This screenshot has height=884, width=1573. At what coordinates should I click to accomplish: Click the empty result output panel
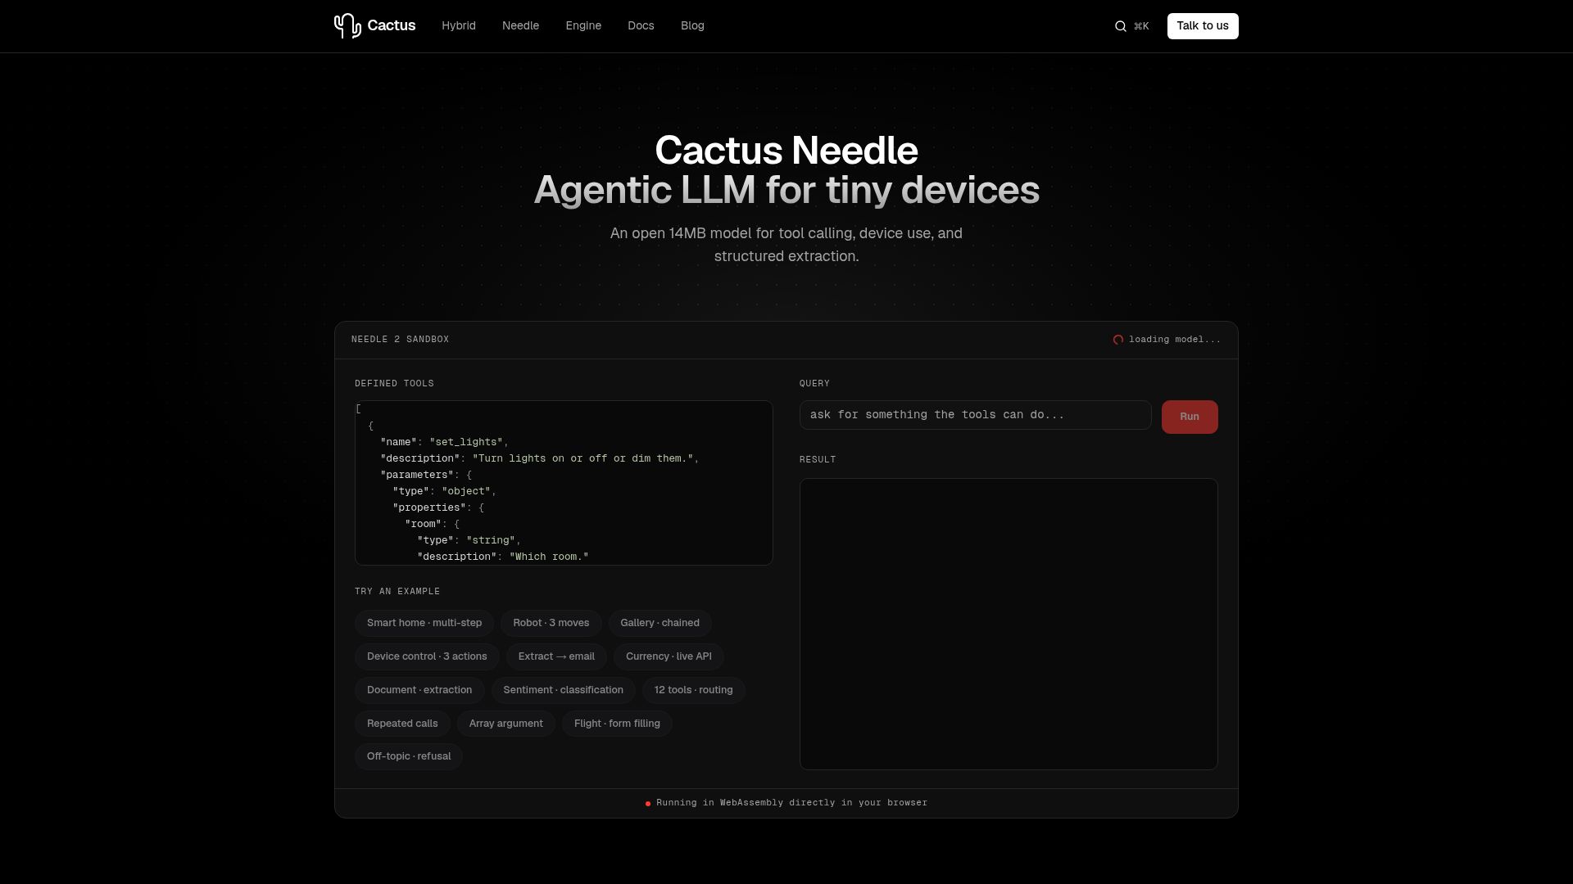click(x=1009, y=625)
